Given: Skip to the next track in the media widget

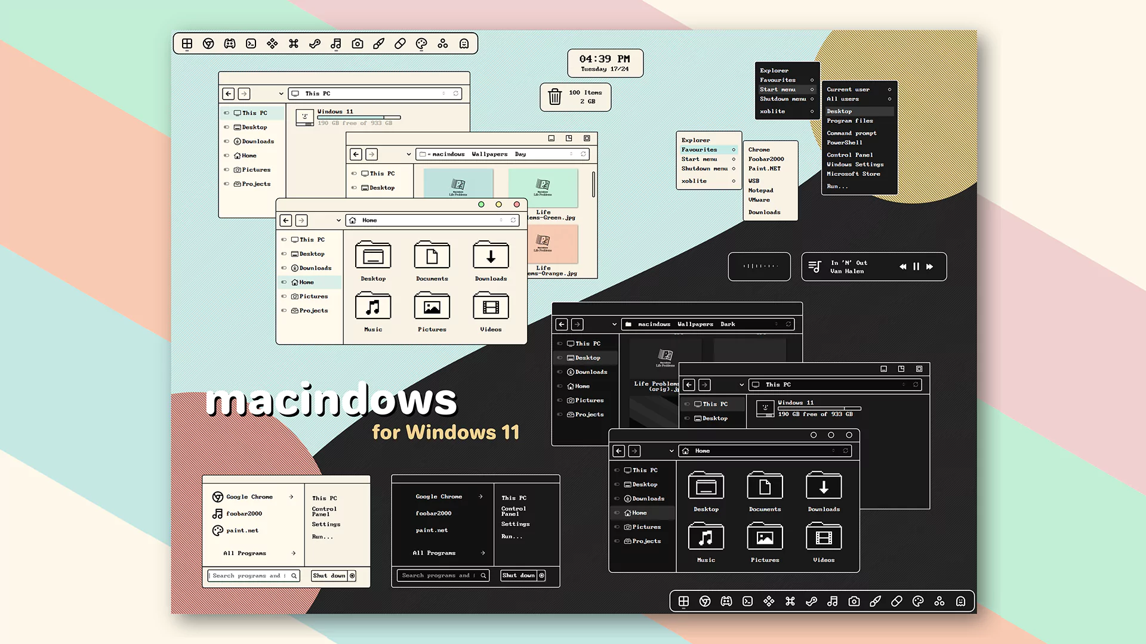Looking at the screenshot, I should point(929,267).
